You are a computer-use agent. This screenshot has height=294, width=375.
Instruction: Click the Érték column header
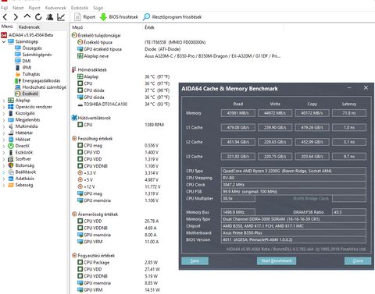149,27
